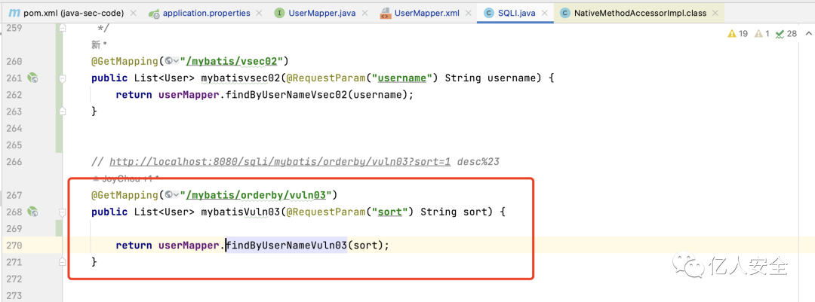The image size is (815, 302).
Task: Click the fold end marker on line 263
Action: pyautogui.click(x=63, y=111)
